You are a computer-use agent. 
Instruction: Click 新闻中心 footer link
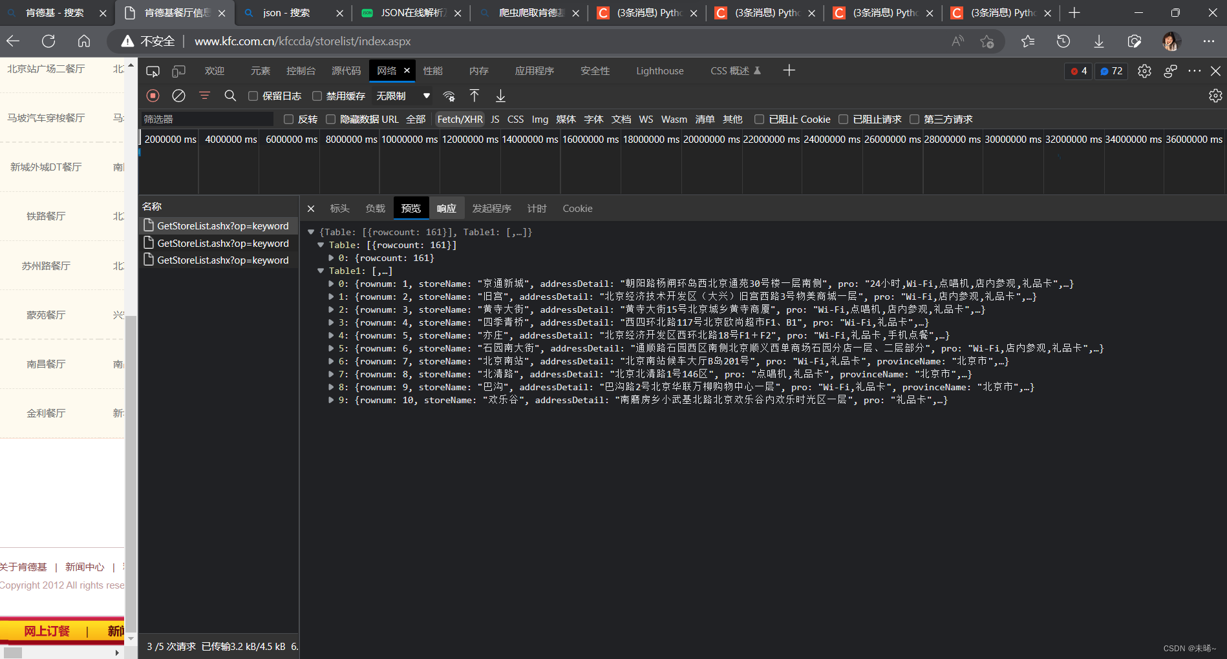coord(85,567)
